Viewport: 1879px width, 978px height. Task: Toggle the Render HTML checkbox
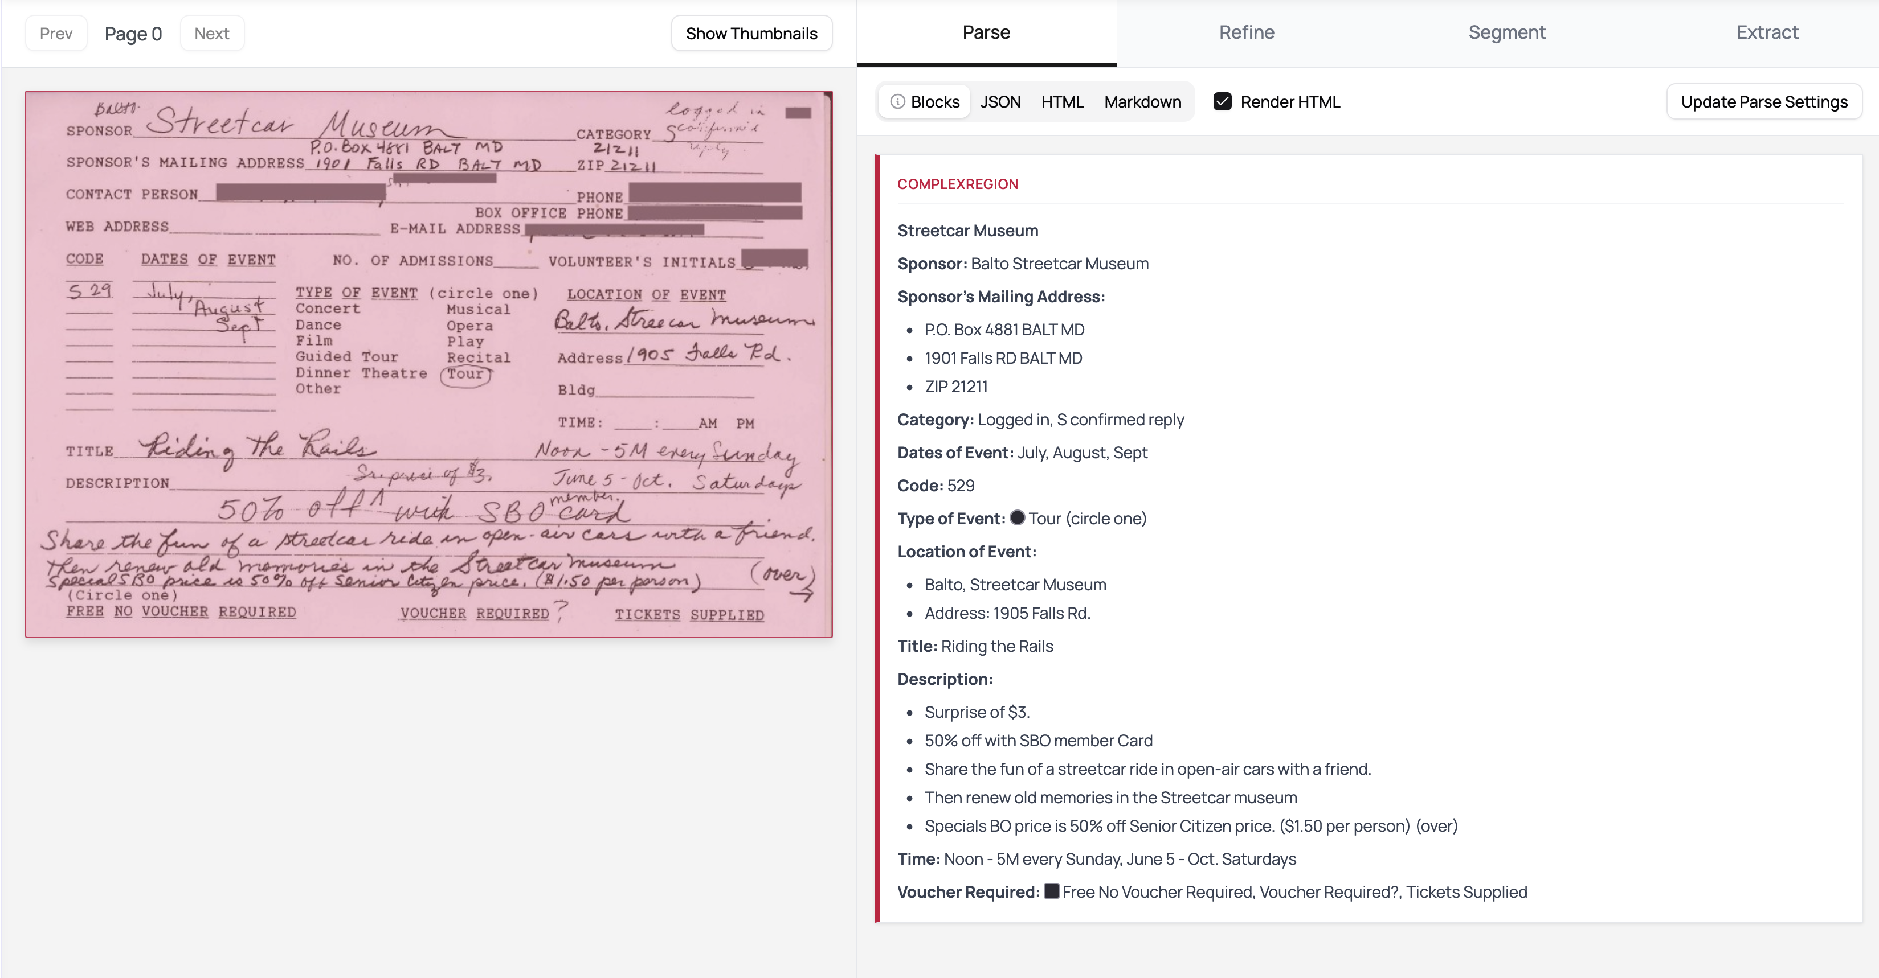(x=1223, y=102)
